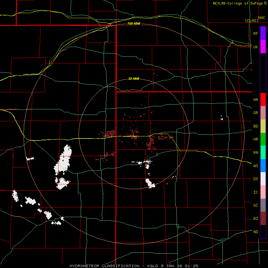
Task: Click the GR legend label
Action: (255, 113)
